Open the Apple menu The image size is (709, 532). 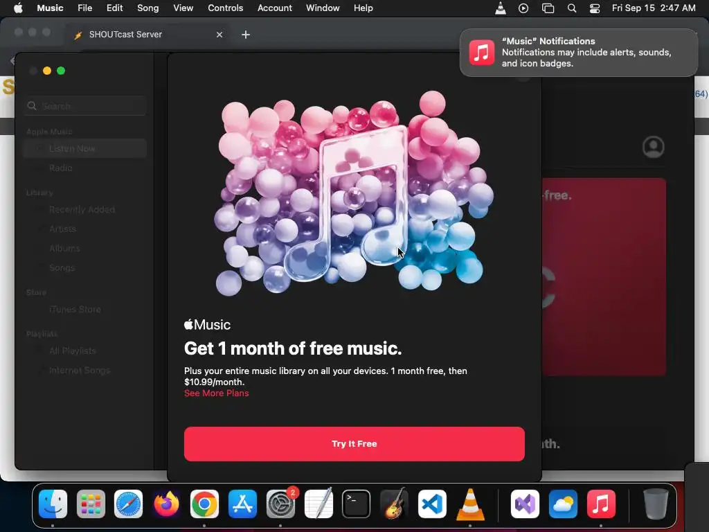18,8
